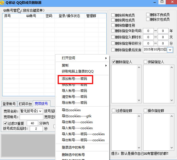Image resolution: width=177 pixels, height=160 pixels.
Task: Choose 导出帐号----密码----cookies entry
Action: coord(82,140)
